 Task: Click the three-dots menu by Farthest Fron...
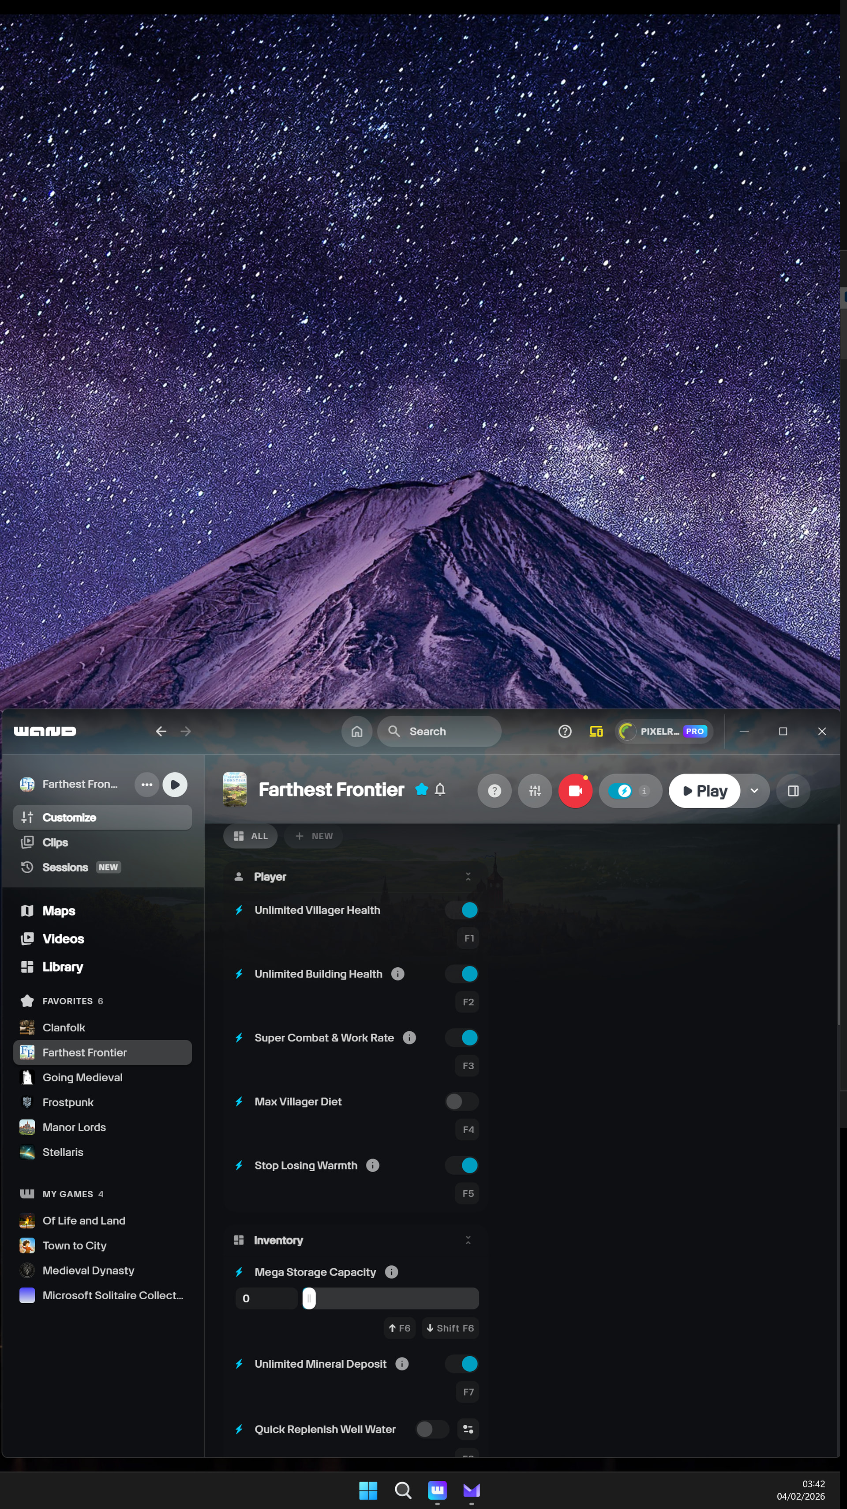[146, 785]
